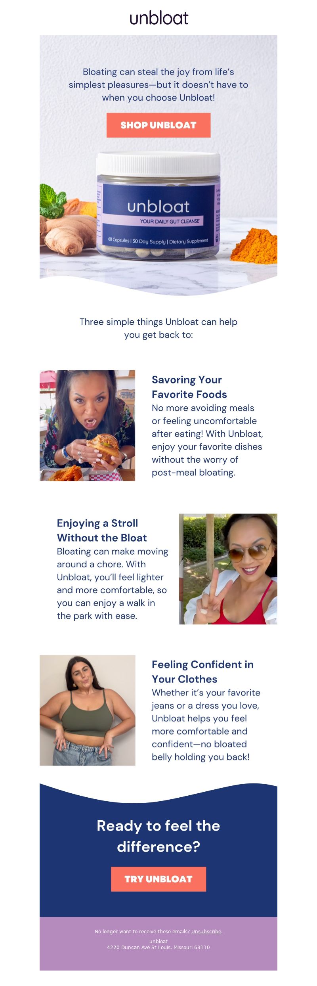The image size is (317, 986).
Task: Click the Whether it's your favorite jeans paragraph
Action: 206,725
